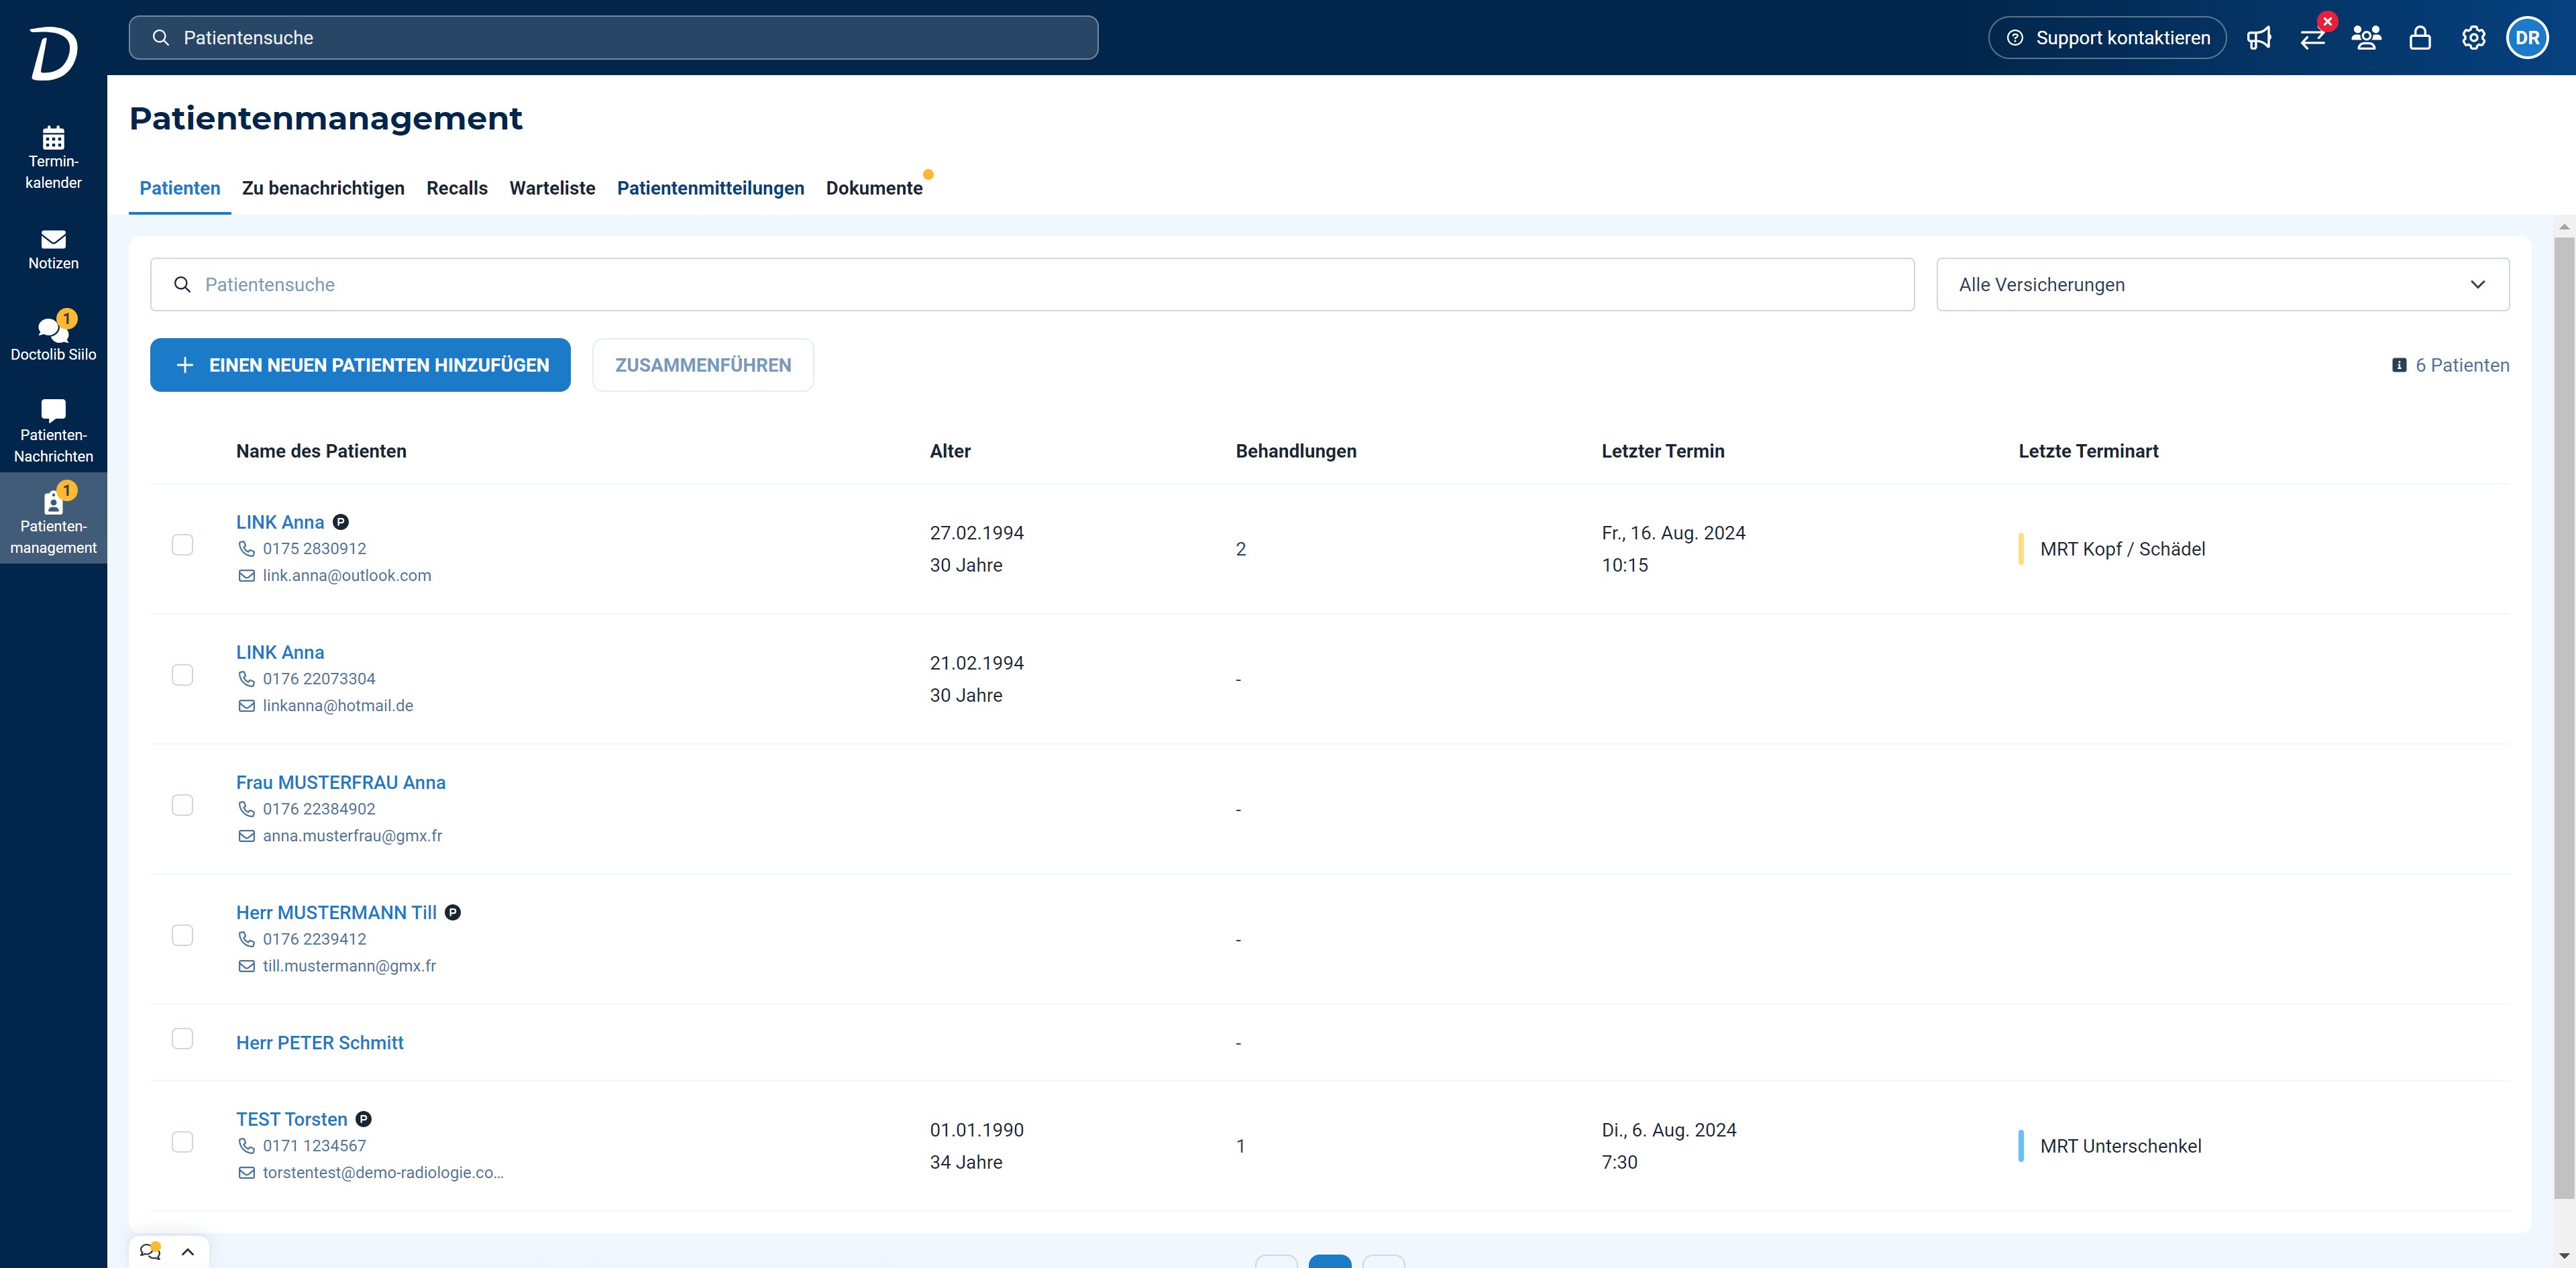Switch to the Dokumente tab

point(874,188)
